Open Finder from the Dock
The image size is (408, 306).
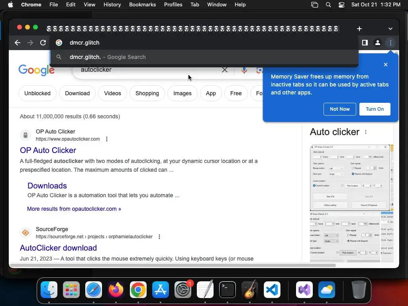pyautogui.click(x=49, y=290)
